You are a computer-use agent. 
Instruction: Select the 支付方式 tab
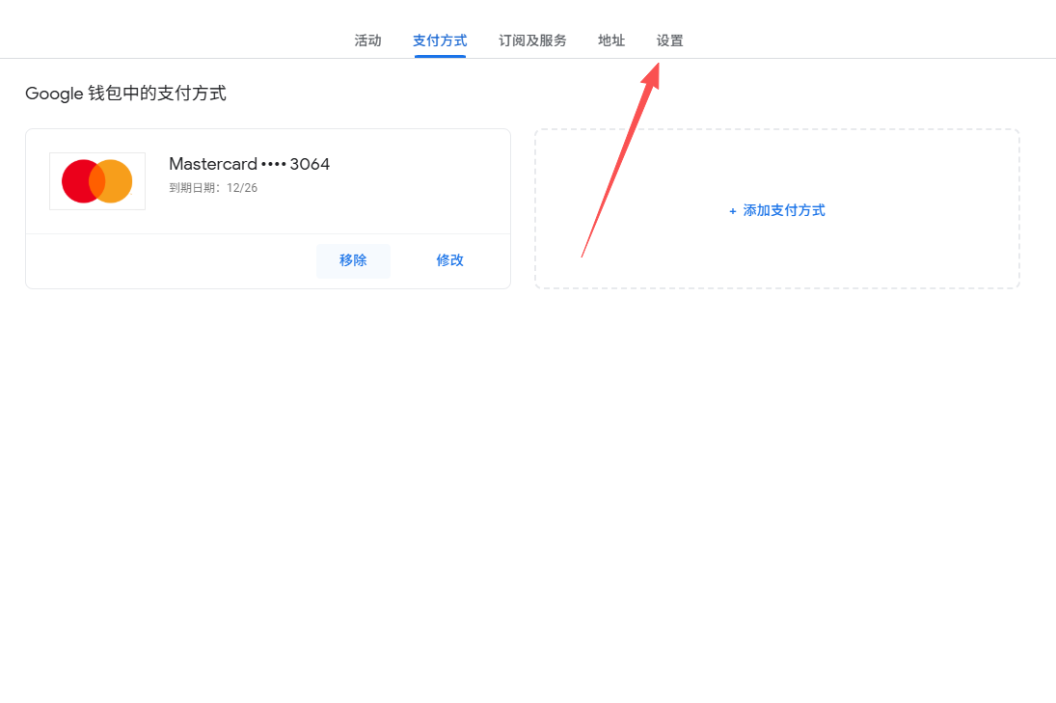pos(440,41)
